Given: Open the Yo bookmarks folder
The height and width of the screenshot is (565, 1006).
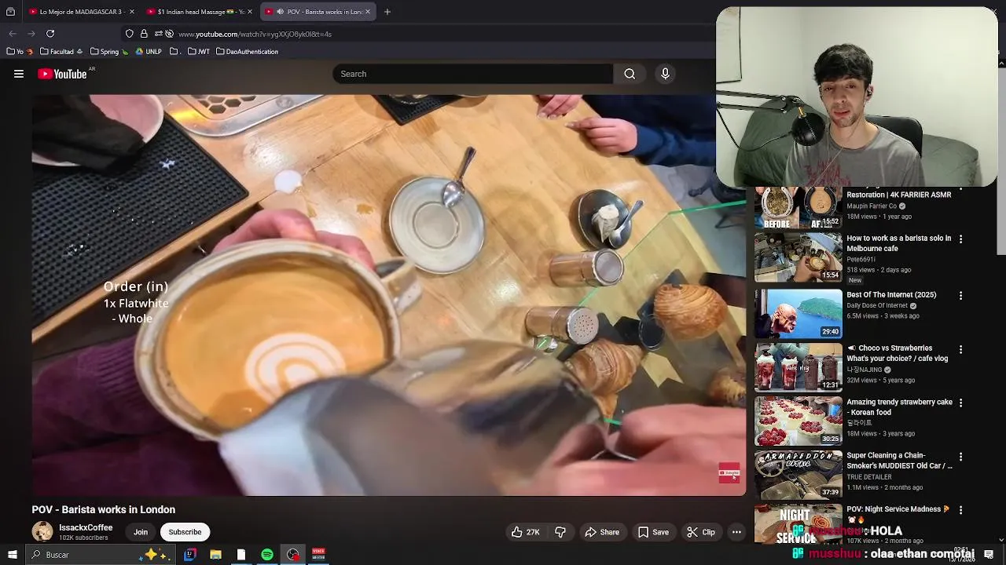Looking at the screenshot, I should coord(20,52).
